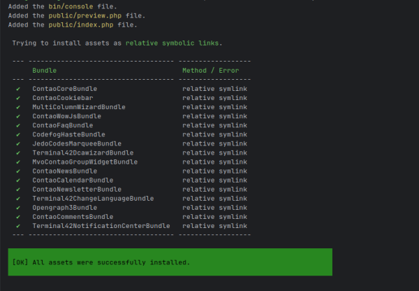Click the public/index.php file path
The width and height of the screenshot is (419, 291).
coord(81,25)
